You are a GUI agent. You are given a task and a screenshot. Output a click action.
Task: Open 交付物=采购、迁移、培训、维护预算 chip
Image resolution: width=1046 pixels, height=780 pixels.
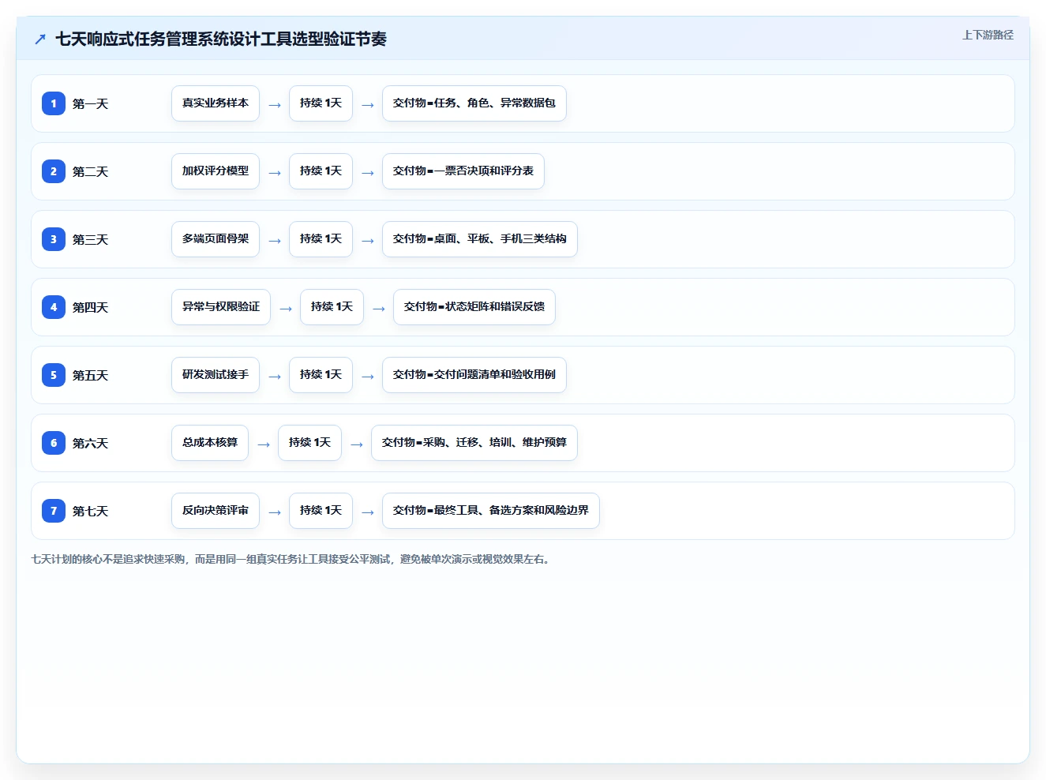[474, 443]
